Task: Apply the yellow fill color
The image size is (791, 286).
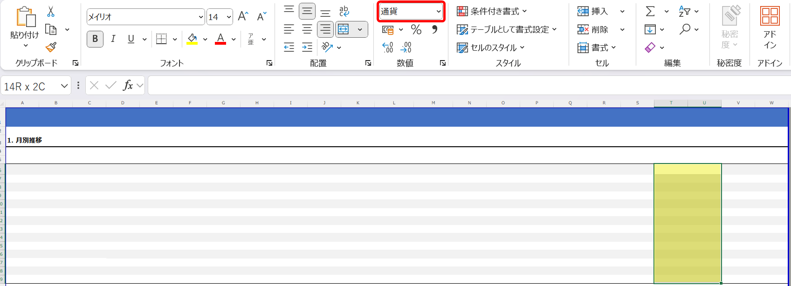Action: point(192,39)
